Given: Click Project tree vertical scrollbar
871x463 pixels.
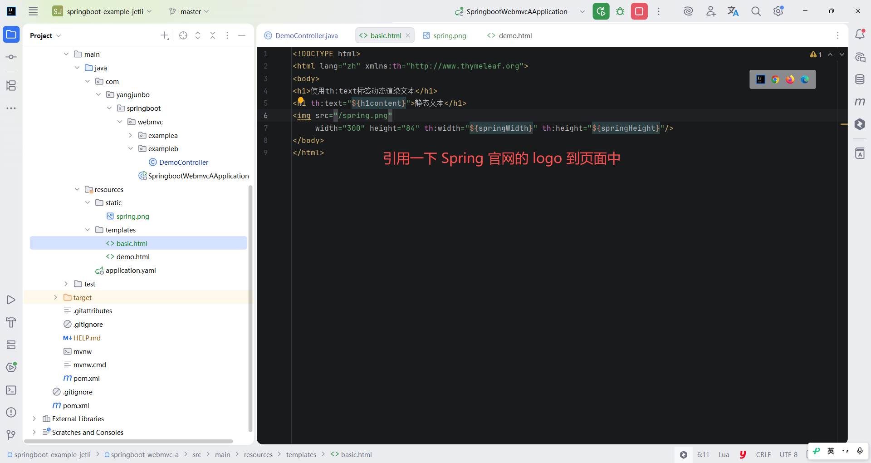Looking at the screenshot, I should 250,309.
